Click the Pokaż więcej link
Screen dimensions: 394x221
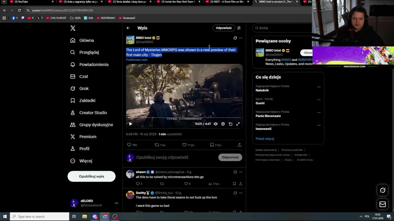265,139
